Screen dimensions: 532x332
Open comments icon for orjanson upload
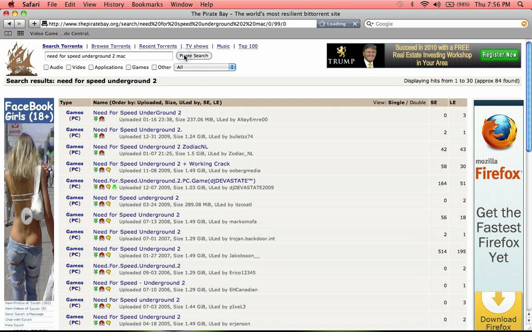click(x=108, y=323)
